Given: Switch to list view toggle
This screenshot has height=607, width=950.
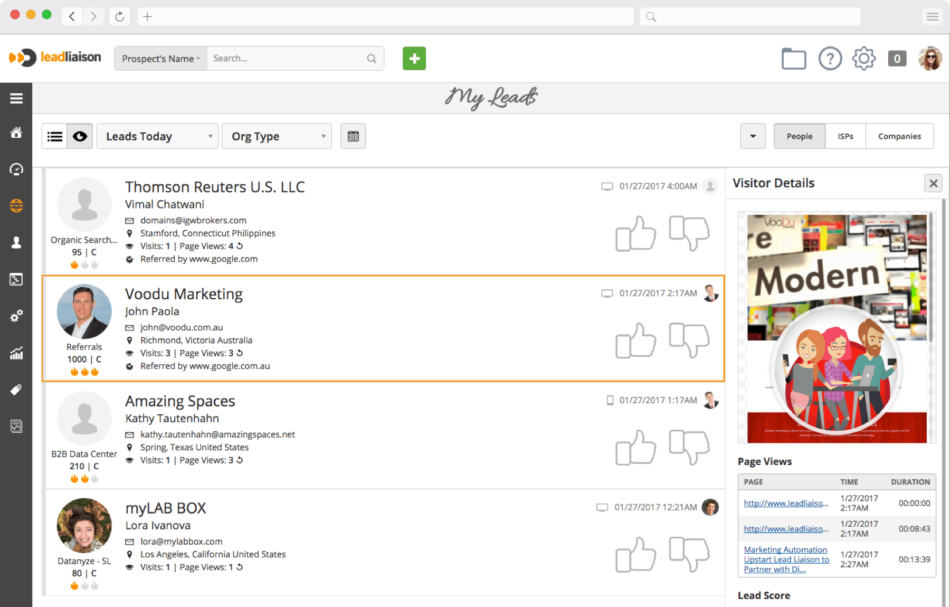Looking at the screenshot, I should coord(54,136).
